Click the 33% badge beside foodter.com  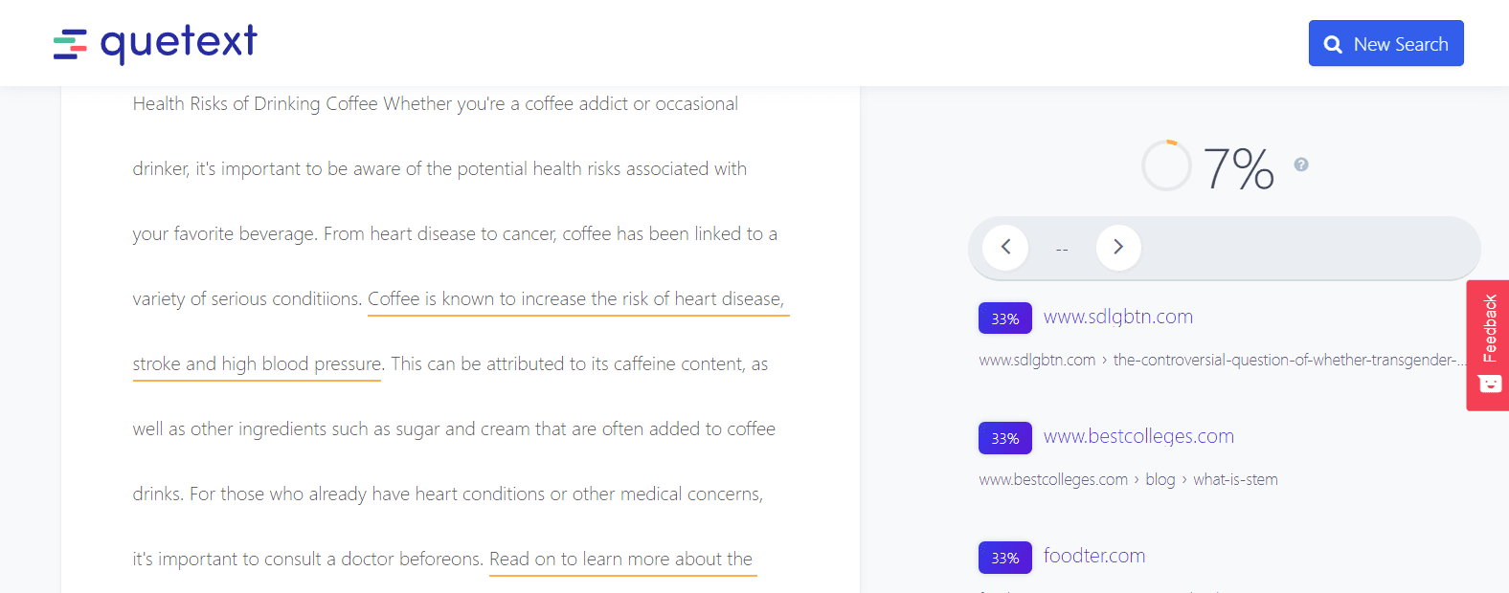(1004, 558)
